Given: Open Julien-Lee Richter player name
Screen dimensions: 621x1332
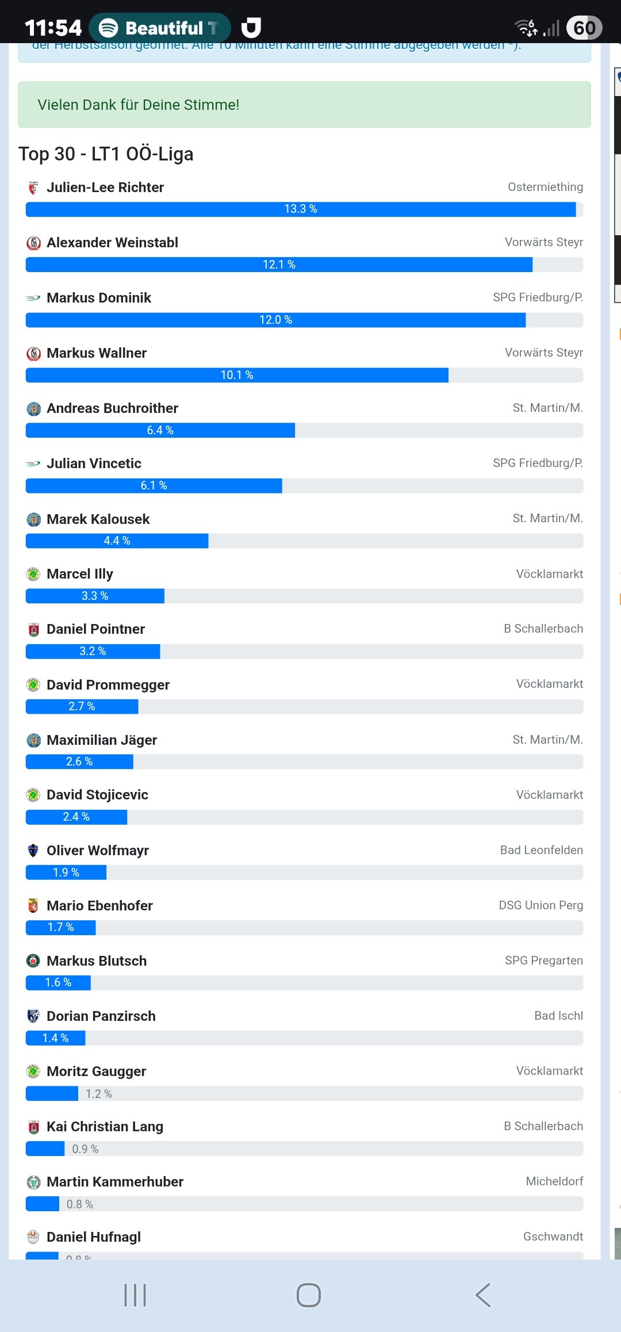Looking at the screenshot, I should coord(105,187).
